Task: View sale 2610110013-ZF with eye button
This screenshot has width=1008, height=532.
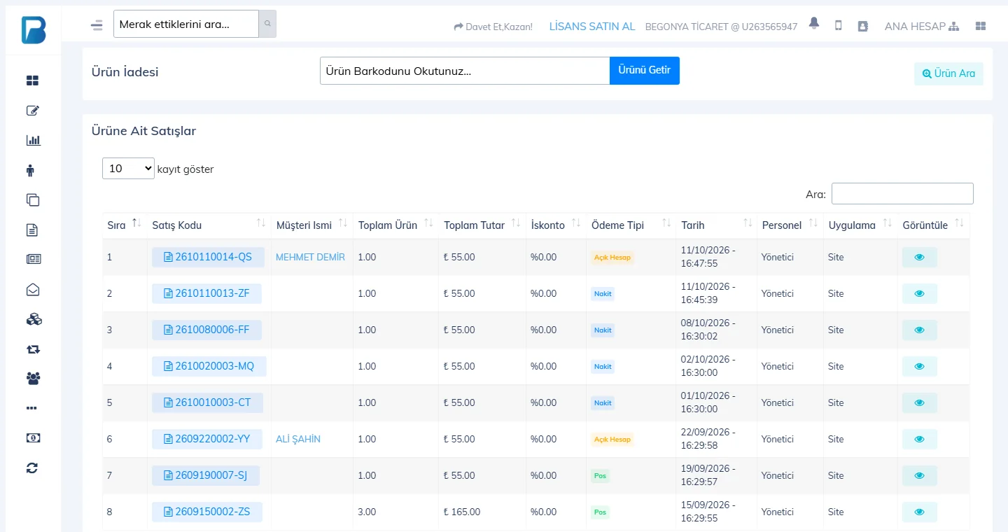Action: click(x=919, y=293)
